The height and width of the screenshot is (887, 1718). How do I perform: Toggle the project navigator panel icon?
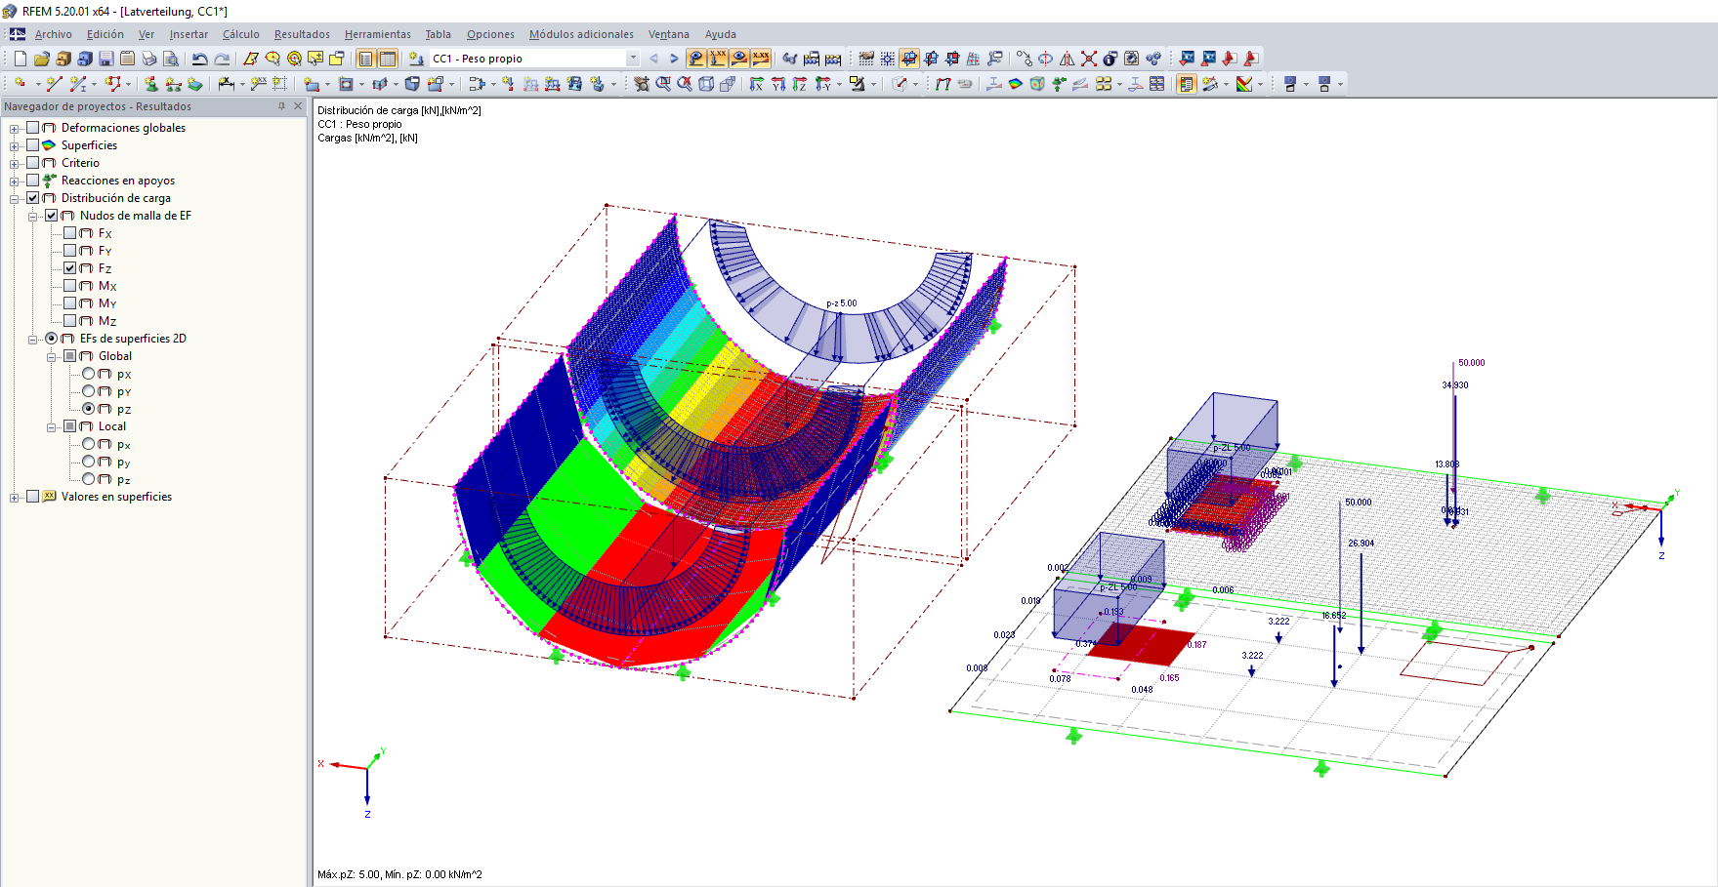coord(366,59)
